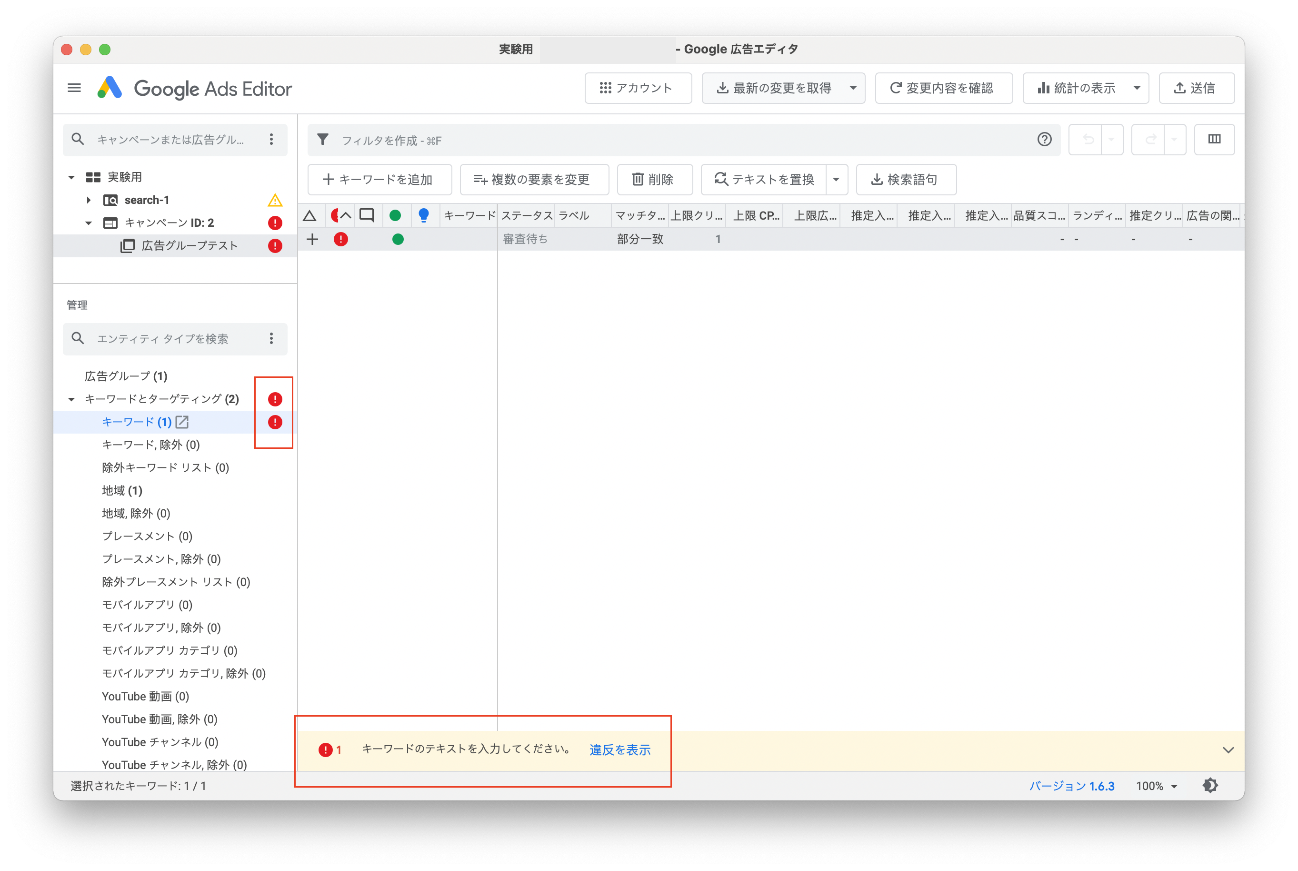Click the キーワードを追加 button
1298x871 pixels.
(x=379, y=180)
